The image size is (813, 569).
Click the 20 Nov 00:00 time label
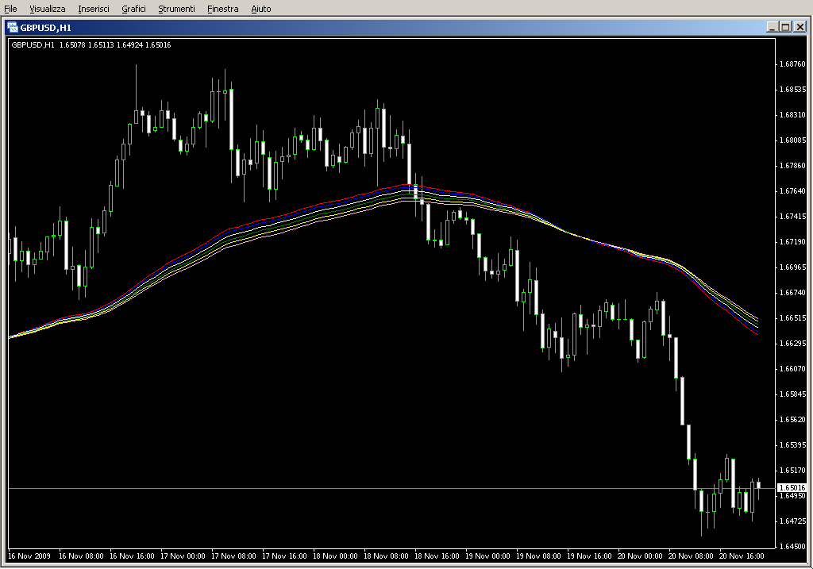(640, 556)
